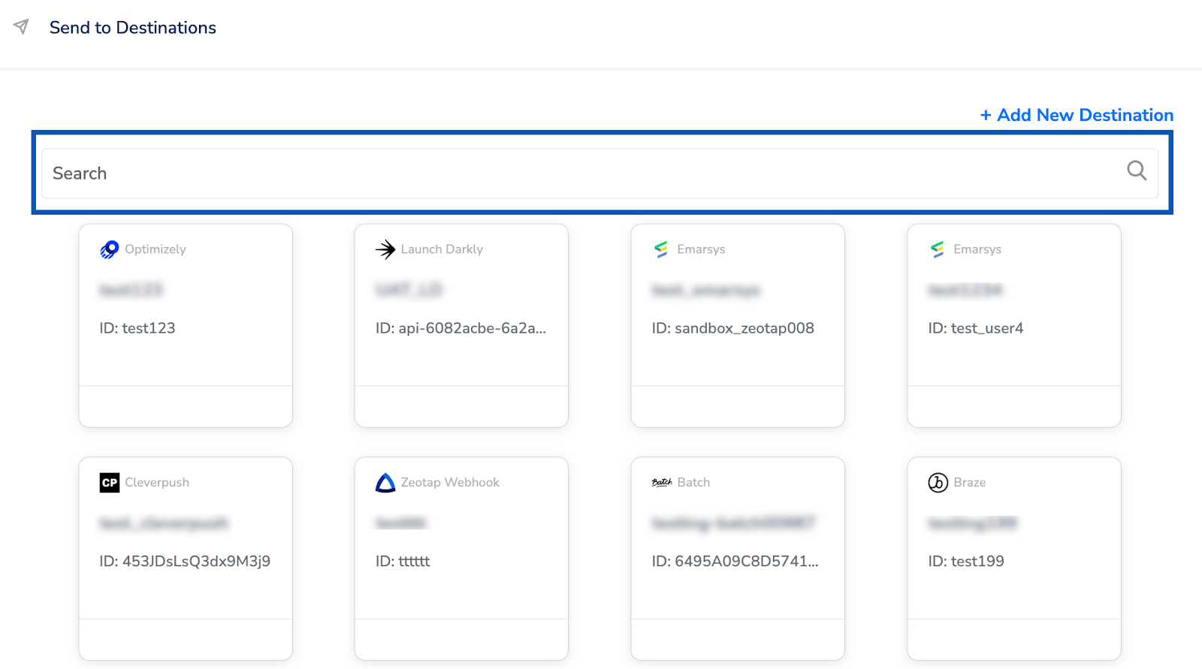Click the Optimizely logo icon
The image size is (1202, 669).
(110, 249)
